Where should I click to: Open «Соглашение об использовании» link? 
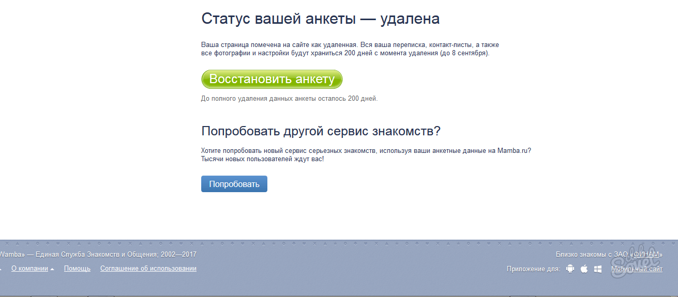pyautogui.click(x=148, y=269)
